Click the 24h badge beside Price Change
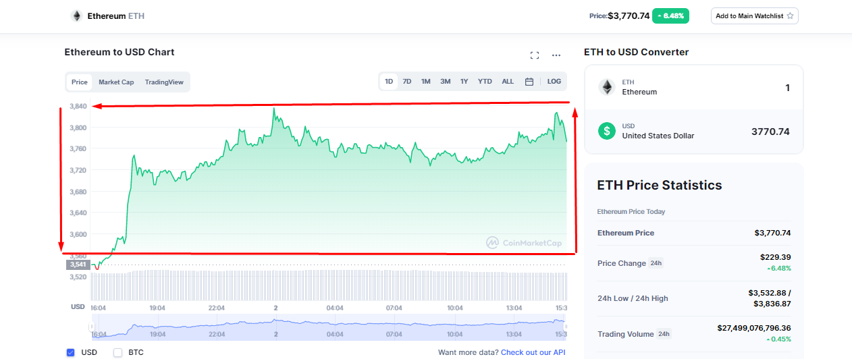Viewport: 852px width, 359px height. click(x=656, y=263)
